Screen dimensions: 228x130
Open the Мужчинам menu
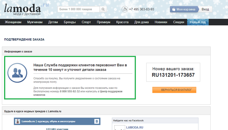[x=35, y=22]
